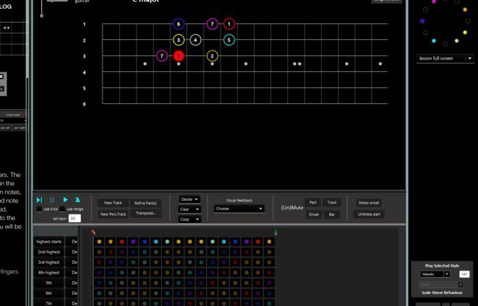This screenshot has height=306, width=478.
Task: Click the violet dot on the note circle
Action: [x=422, y=21]
